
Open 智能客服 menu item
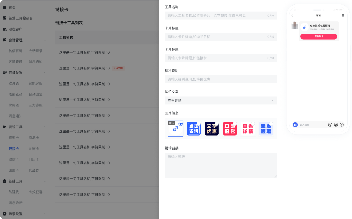(36, 83)
